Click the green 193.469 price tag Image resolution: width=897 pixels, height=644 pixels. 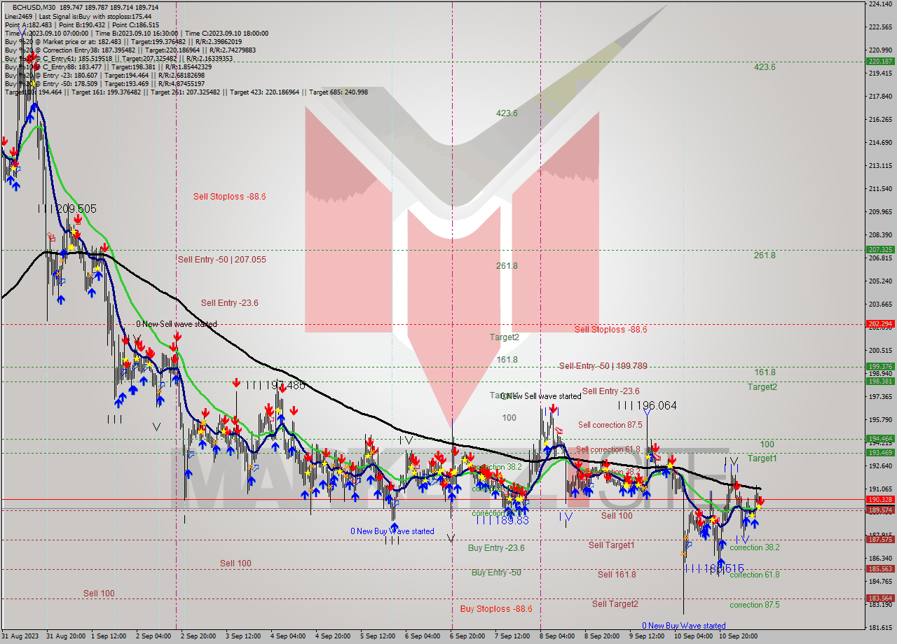880,452
